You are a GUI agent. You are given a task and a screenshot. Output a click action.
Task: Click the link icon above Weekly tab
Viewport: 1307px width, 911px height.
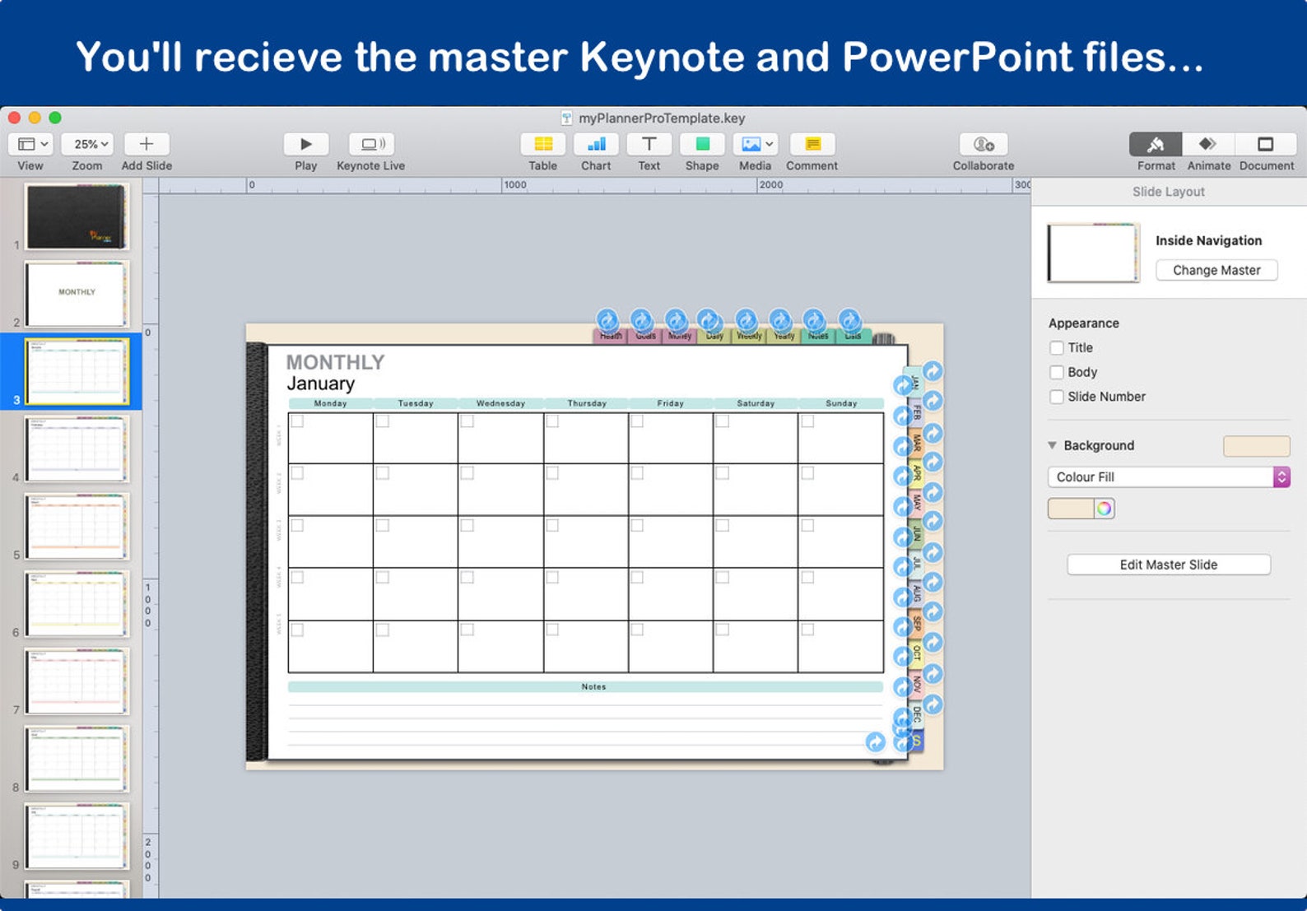coord(747,320)
